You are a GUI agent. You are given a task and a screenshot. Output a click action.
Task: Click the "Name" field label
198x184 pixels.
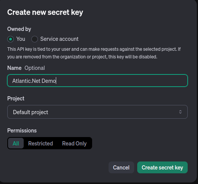coord(14,68)
